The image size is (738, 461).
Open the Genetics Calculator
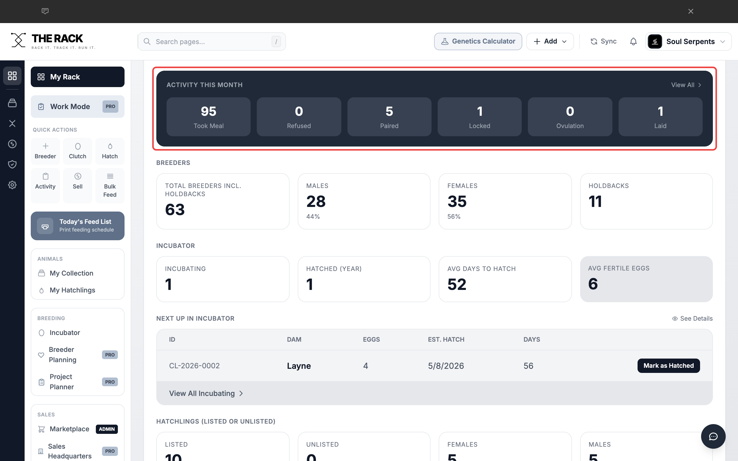(478, 41)
